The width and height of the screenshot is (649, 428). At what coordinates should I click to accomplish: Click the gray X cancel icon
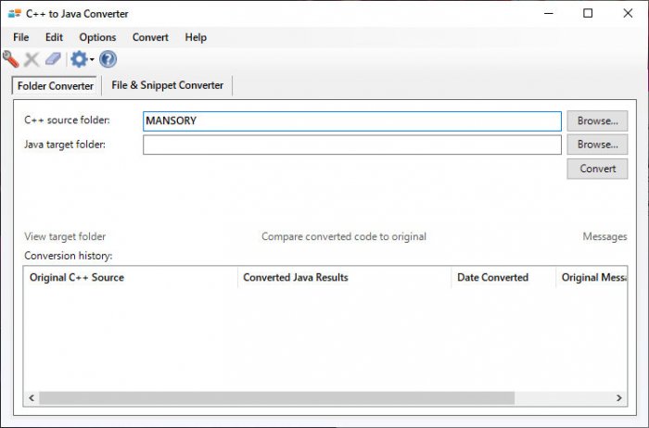pyautogui.click(x=32, y=59)
